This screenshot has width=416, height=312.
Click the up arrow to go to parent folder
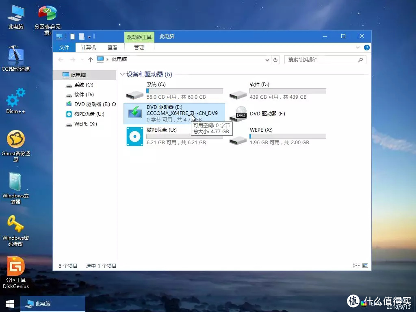(90, 59)
